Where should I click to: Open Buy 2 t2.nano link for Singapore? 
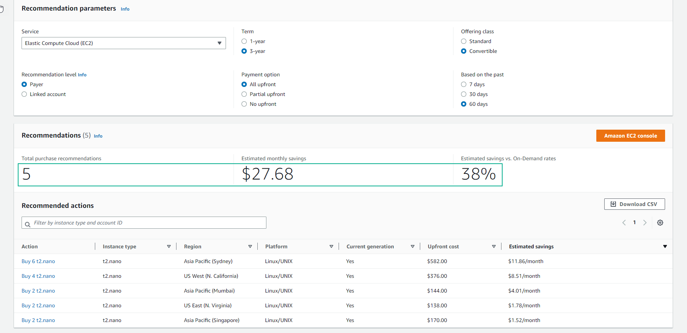pos(38,320)
